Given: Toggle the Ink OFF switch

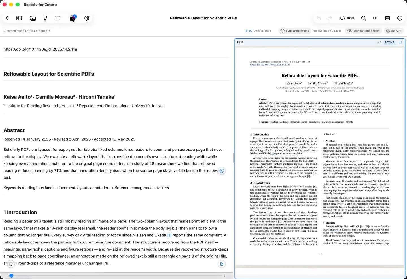Looking at the screenshot, I should pos(394,31).
